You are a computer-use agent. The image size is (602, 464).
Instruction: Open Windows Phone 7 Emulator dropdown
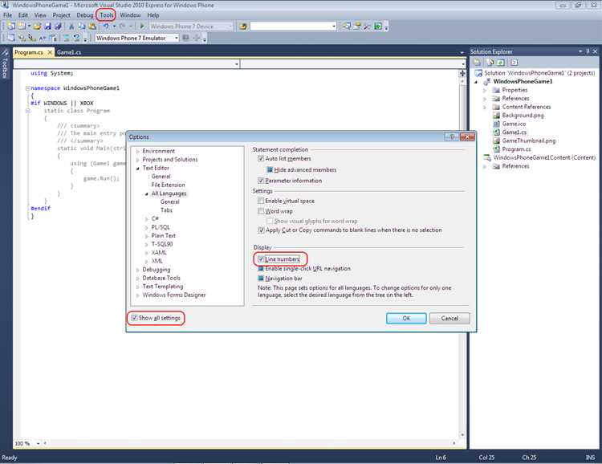177,38
